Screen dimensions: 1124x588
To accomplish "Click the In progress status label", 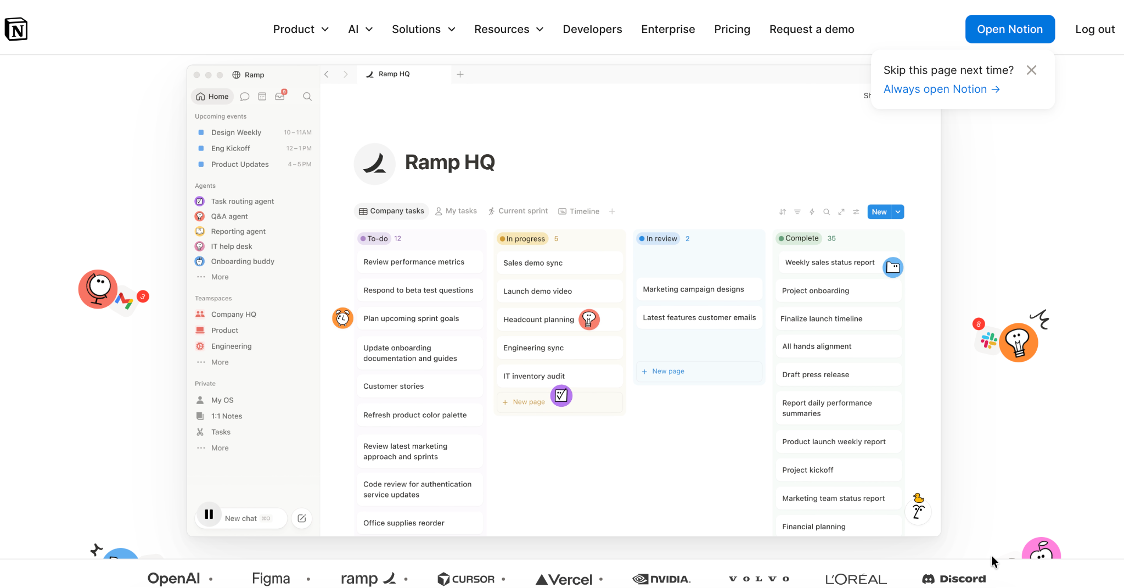I will pos(522,238).
